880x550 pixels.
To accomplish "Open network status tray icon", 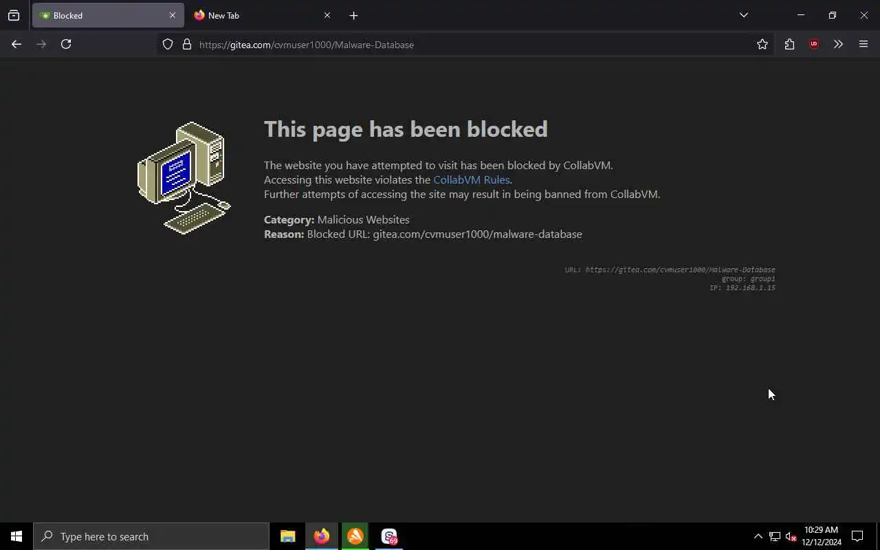I will (774, 536).
